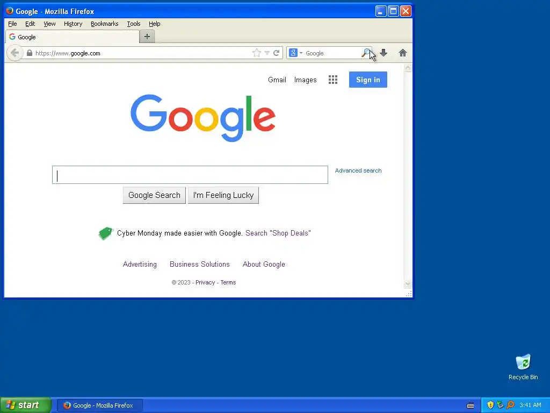Open the Edit menu

30,24
